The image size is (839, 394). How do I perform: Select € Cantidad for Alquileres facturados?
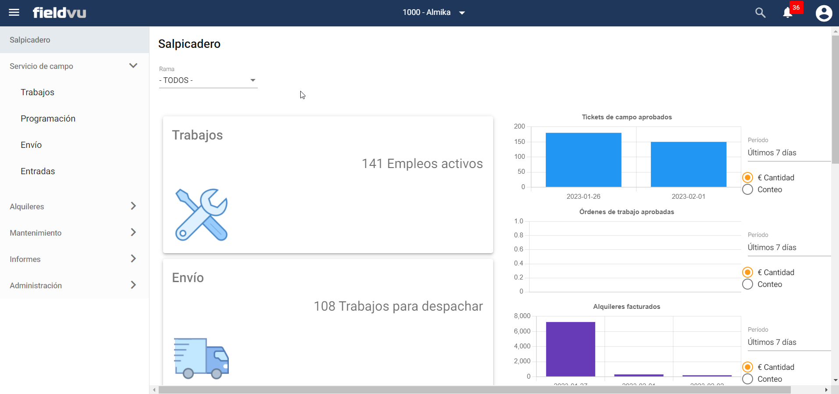(748, 367)
